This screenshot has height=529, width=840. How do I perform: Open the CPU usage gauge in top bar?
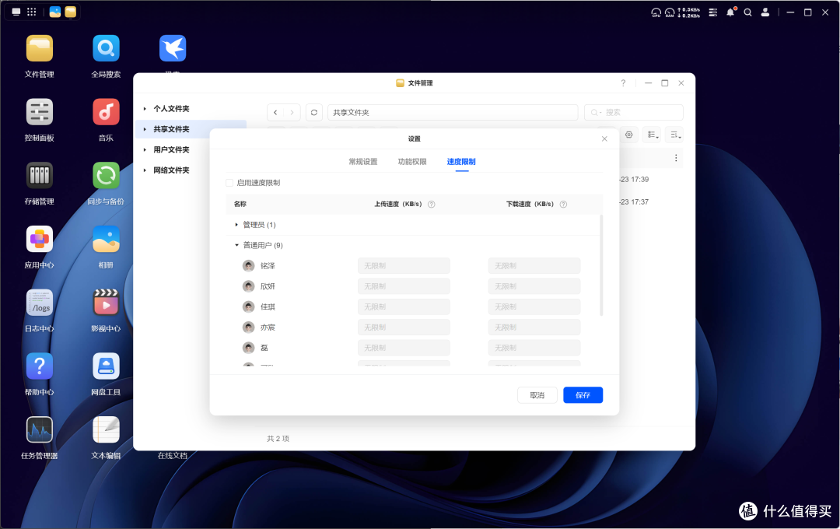(x=656, y=12)
